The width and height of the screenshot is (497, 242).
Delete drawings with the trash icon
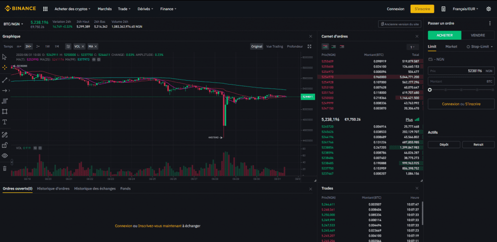4,169
